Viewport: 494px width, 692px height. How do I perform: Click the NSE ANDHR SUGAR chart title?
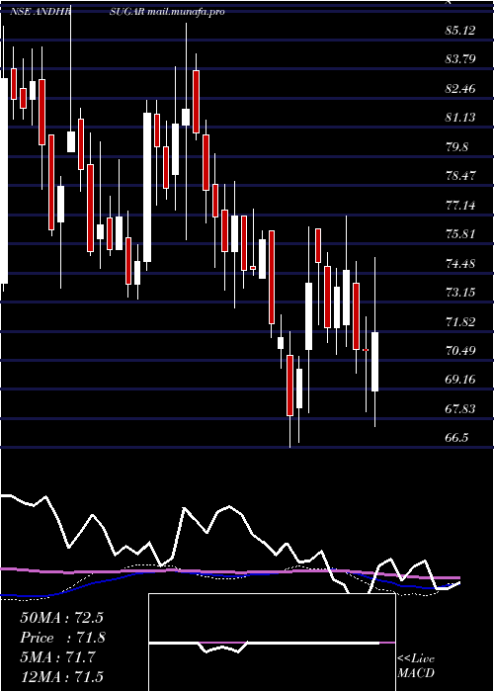coord(77,12)
